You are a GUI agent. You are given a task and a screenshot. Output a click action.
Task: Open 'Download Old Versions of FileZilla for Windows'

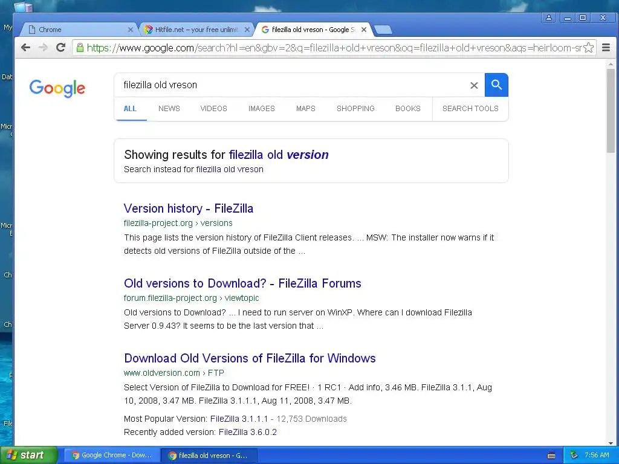(250, 358)
